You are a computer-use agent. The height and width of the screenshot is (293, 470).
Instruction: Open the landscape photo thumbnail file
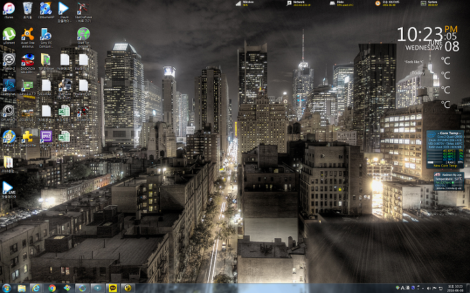(x=28, y=113)
